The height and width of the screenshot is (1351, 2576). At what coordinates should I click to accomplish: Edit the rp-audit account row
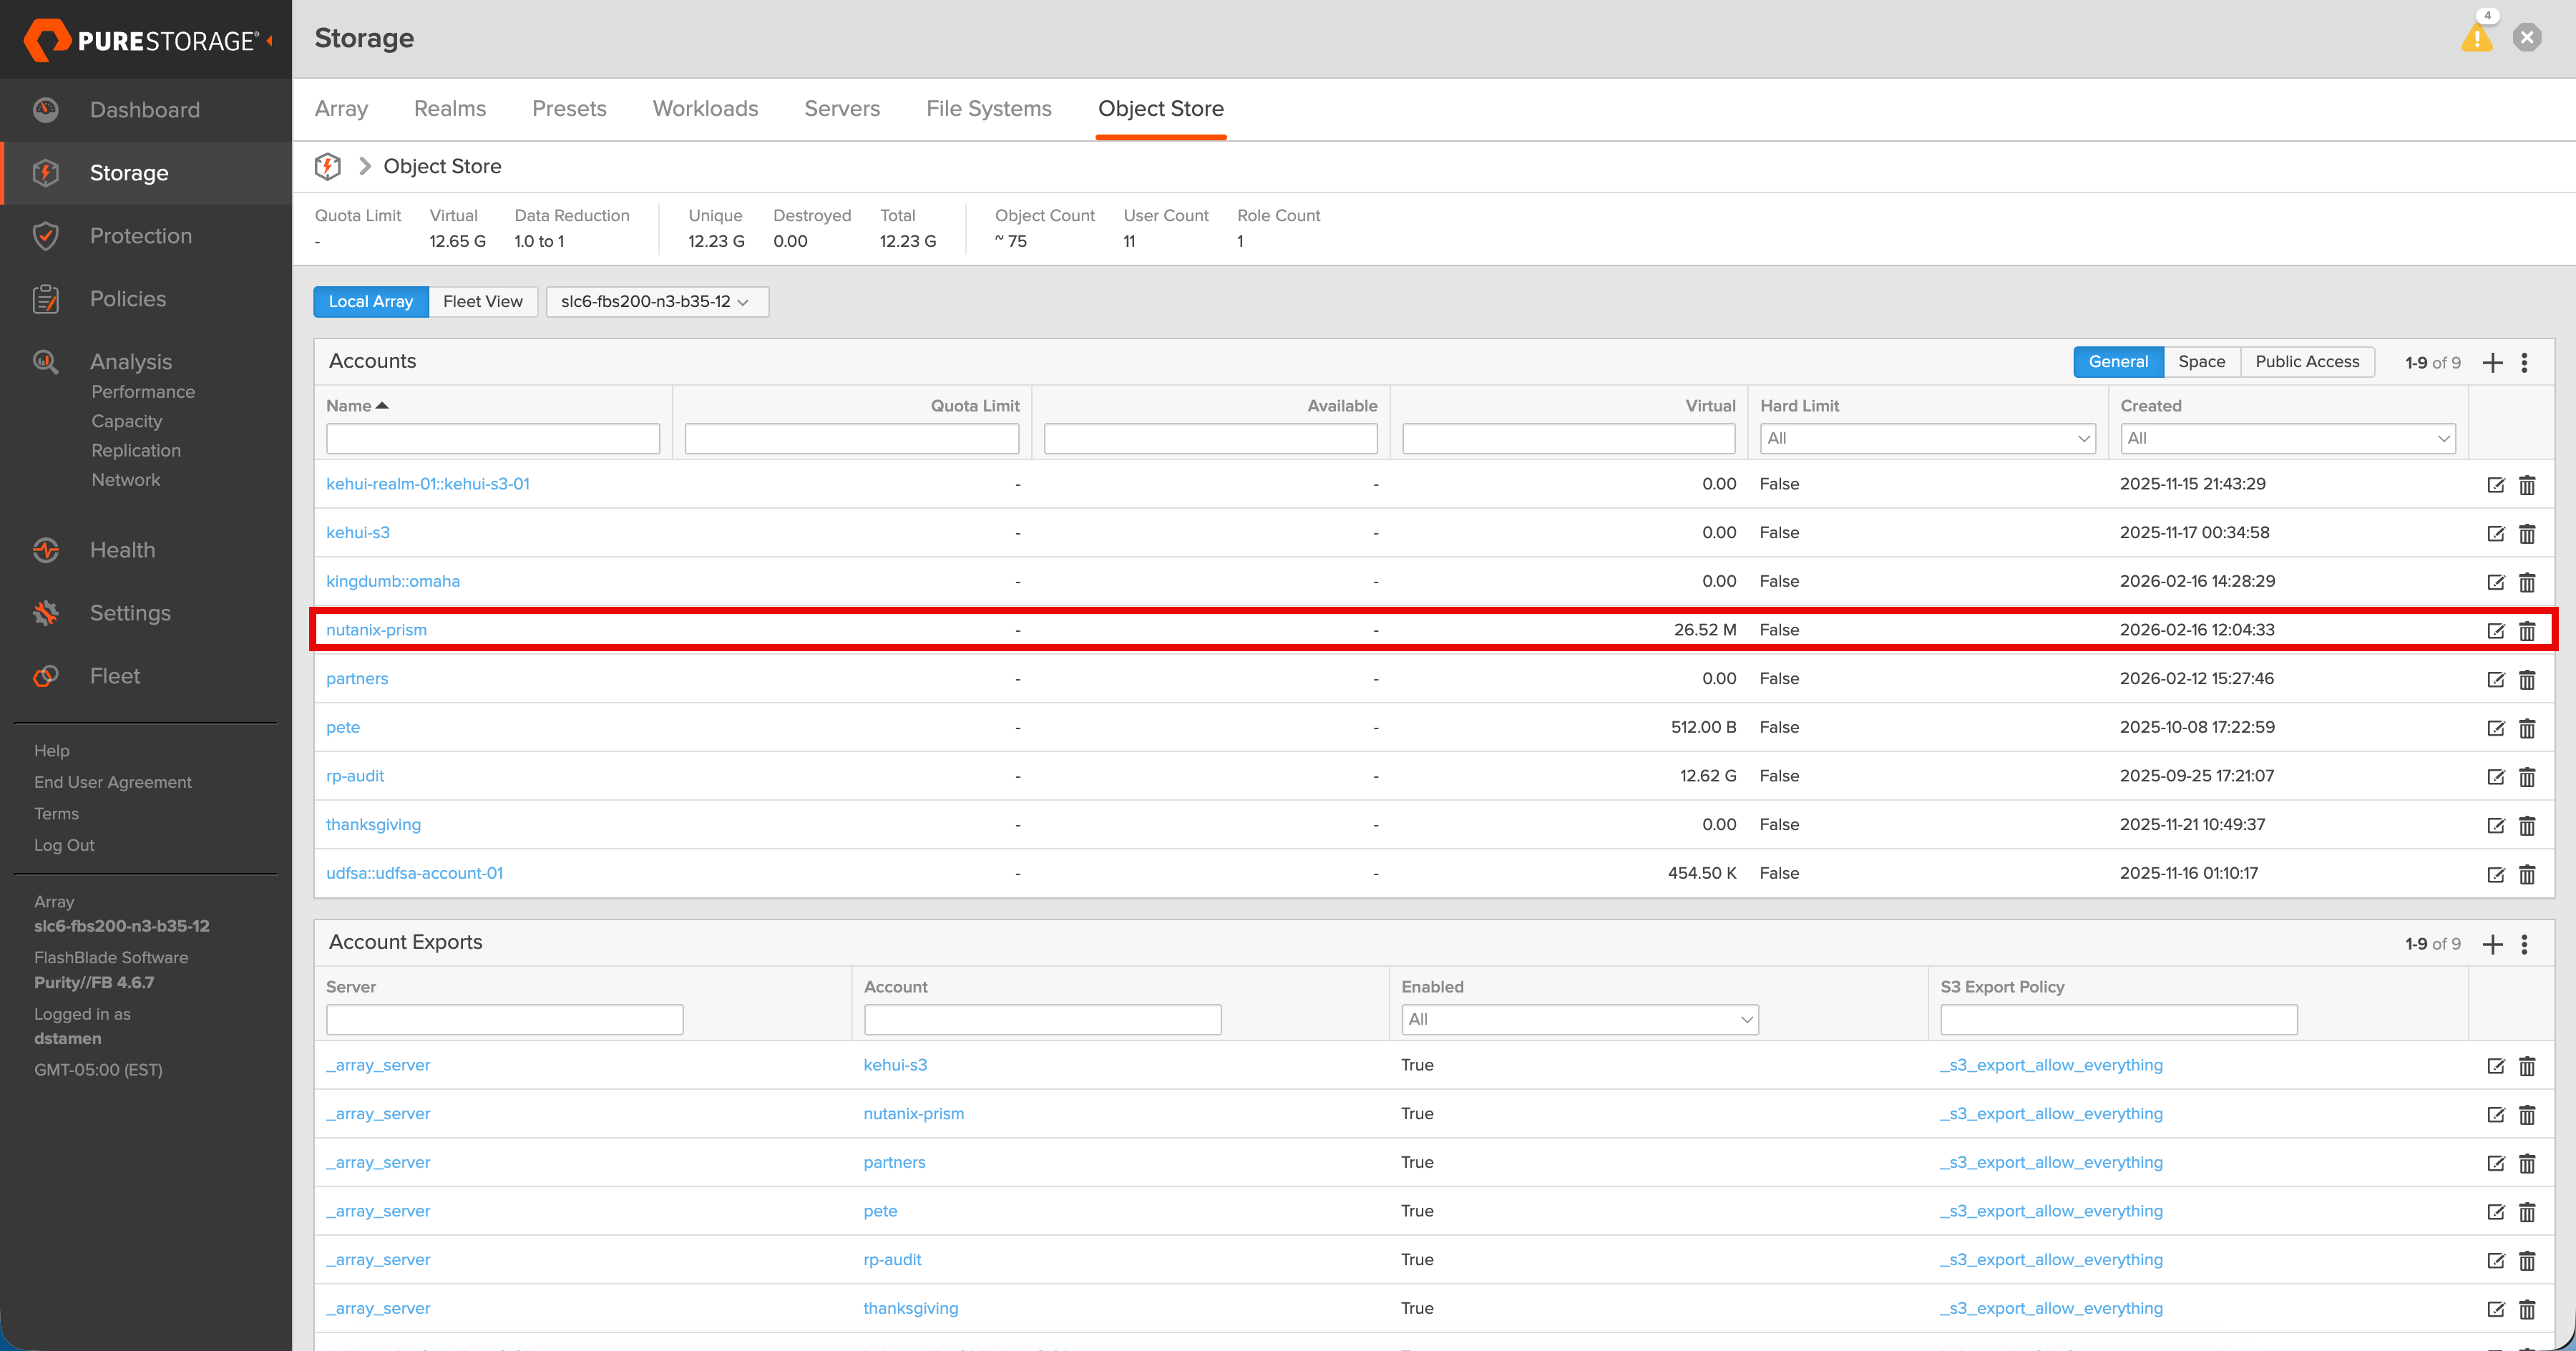pos(2495,777)
